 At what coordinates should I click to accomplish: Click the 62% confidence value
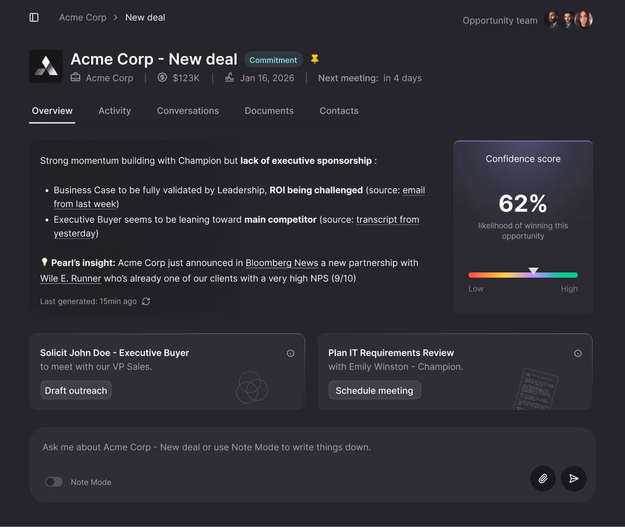[522, 203]
